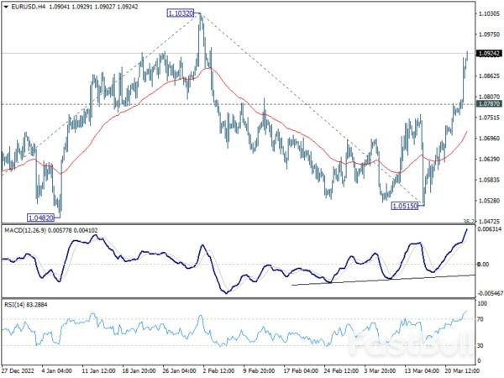Click the 1.05835 price axis value
504x378 pixels.
click(489, 180)
